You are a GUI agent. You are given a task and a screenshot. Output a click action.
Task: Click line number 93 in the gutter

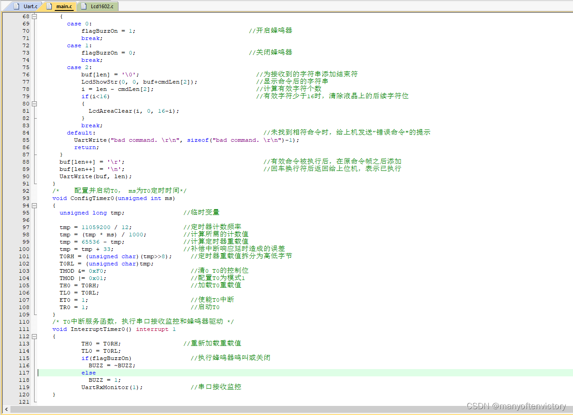(x=25, y=198)
